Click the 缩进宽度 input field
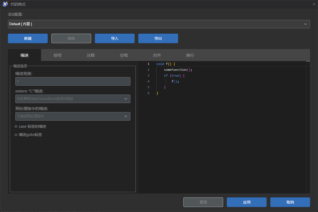Image resolution: width=318 pixels, height=212 pixels. [x=73, y=81]
